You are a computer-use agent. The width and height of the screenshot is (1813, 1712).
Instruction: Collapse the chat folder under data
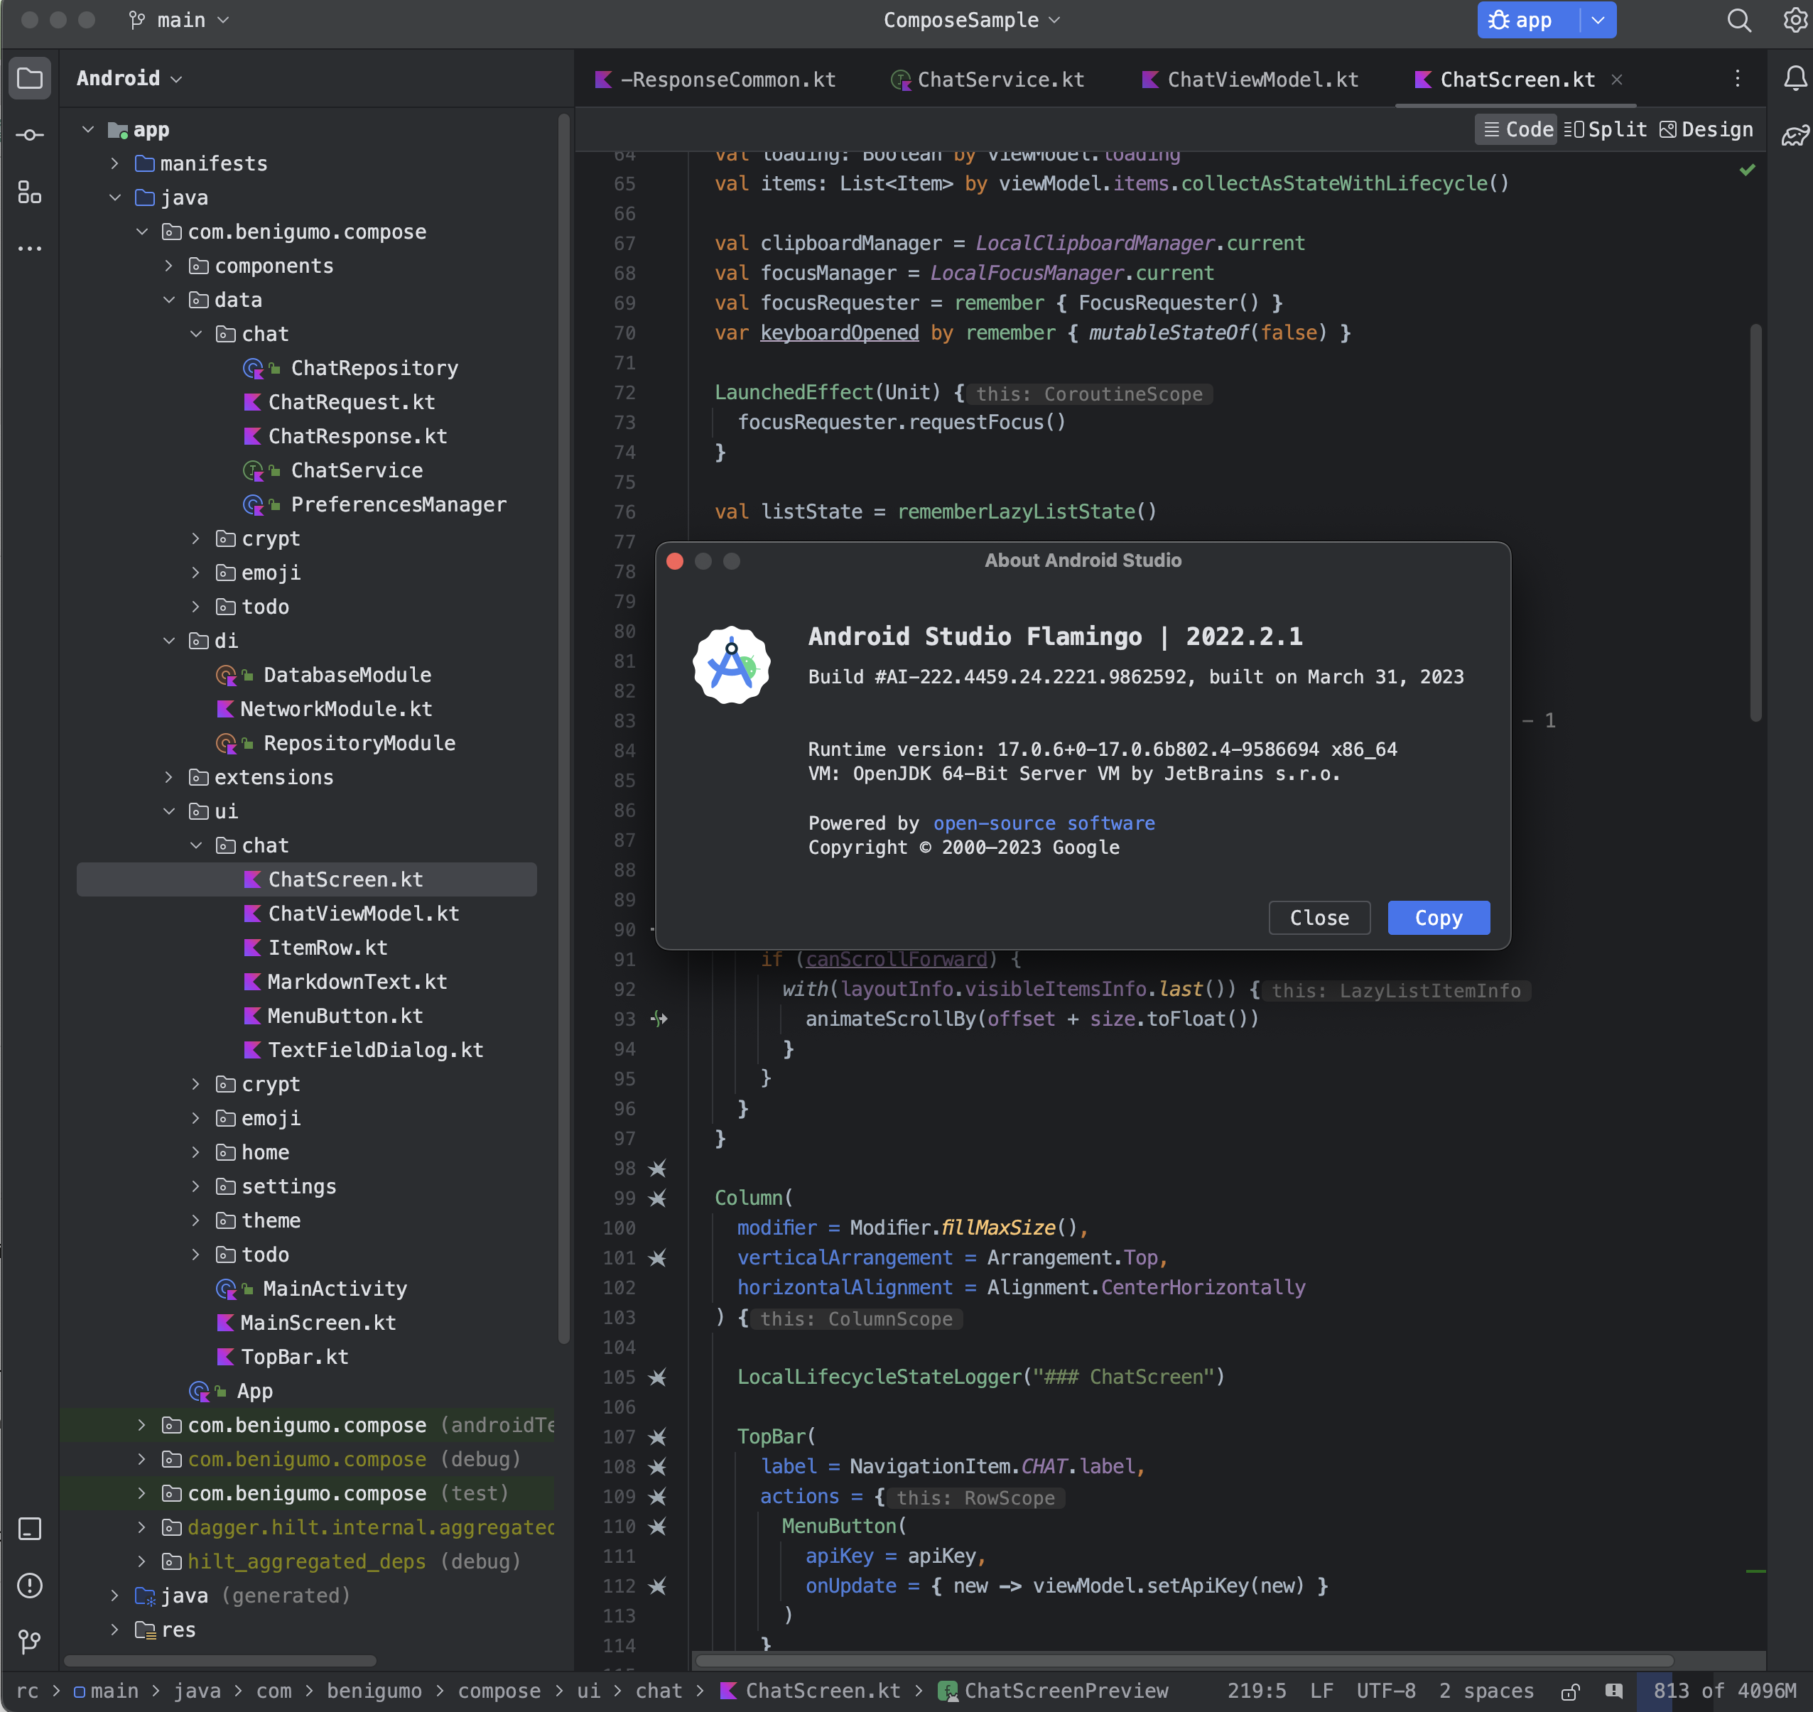(x=196, y=333)
